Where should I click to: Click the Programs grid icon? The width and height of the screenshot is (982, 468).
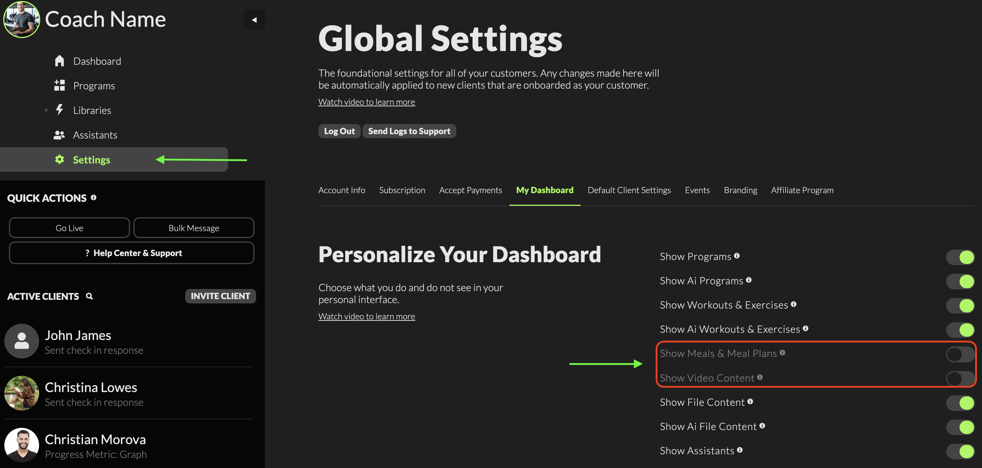pyautogui.click(x=59, y=85)
